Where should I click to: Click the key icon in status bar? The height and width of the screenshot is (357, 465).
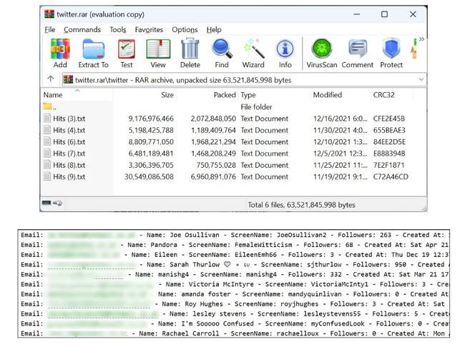(x=57, y=203)
